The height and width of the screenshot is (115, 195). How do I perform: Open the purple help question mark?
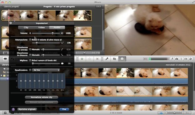coord(13,109)
